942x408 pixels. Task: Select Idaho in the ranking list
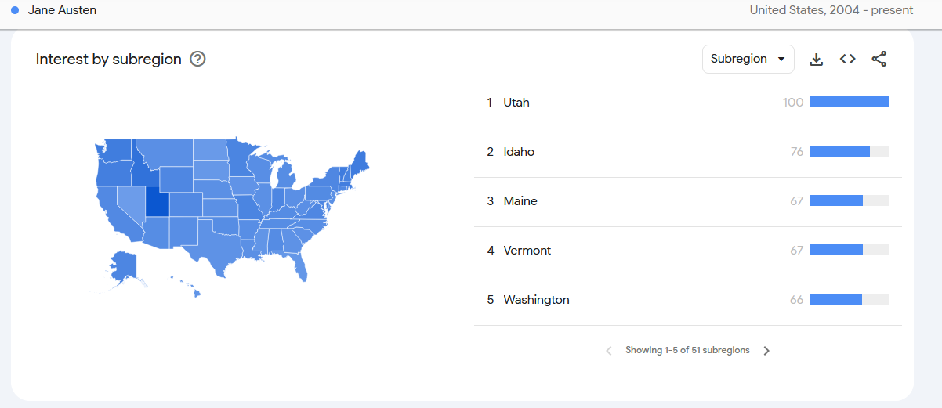(519, 152)
